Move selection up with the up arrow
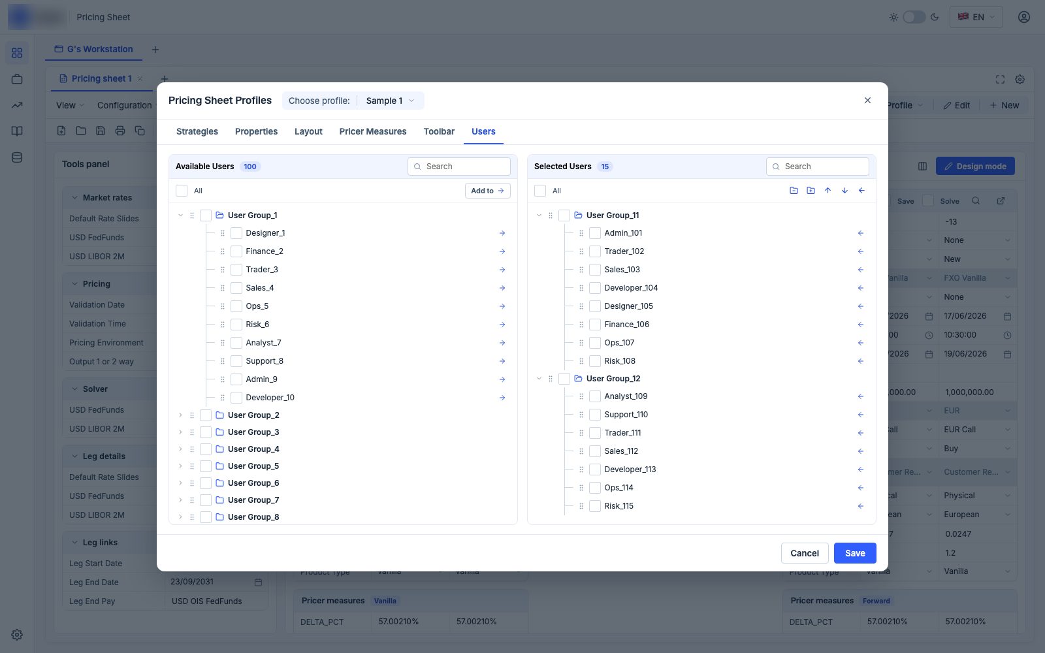The height and width of the screenshot is (653, 1045). 828,191
